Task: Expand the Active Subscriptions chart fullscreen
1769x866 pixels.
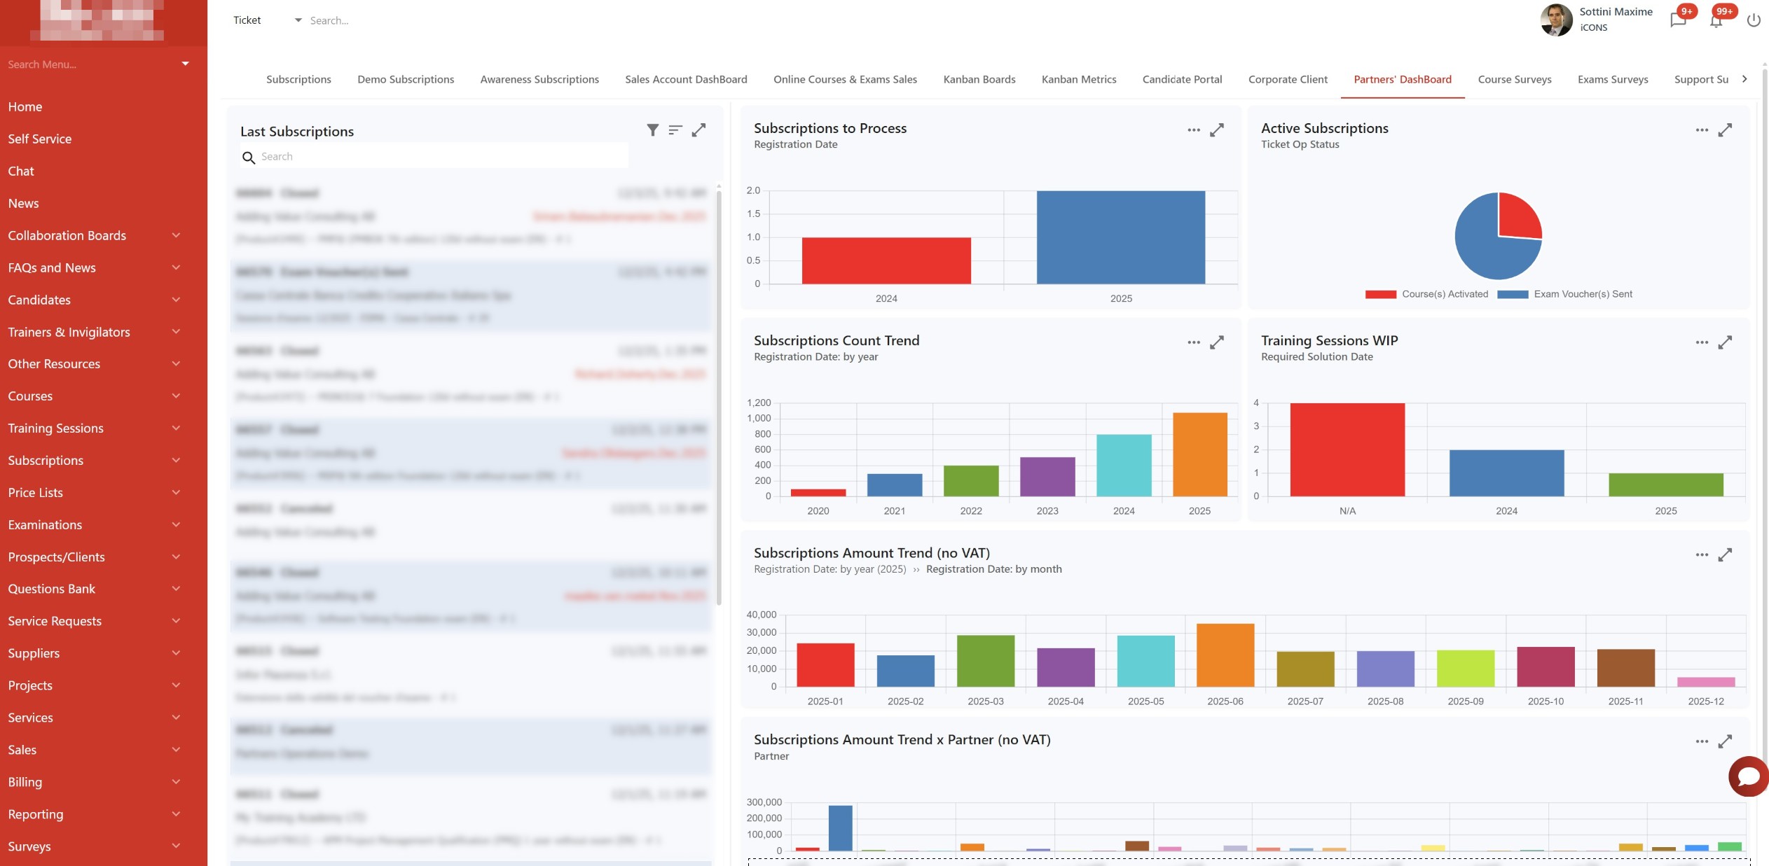Action: tap(1725, 130)
